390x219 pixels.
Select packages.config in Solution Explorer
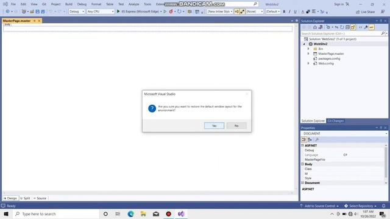click(329, 58)
